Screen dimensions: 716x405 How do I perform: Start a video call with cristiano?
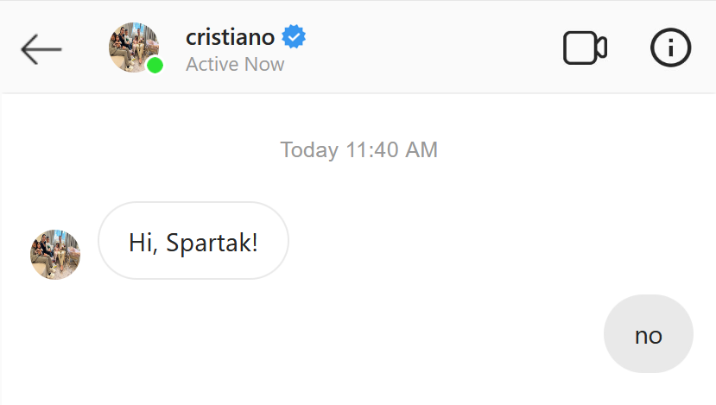click(585, 48)
